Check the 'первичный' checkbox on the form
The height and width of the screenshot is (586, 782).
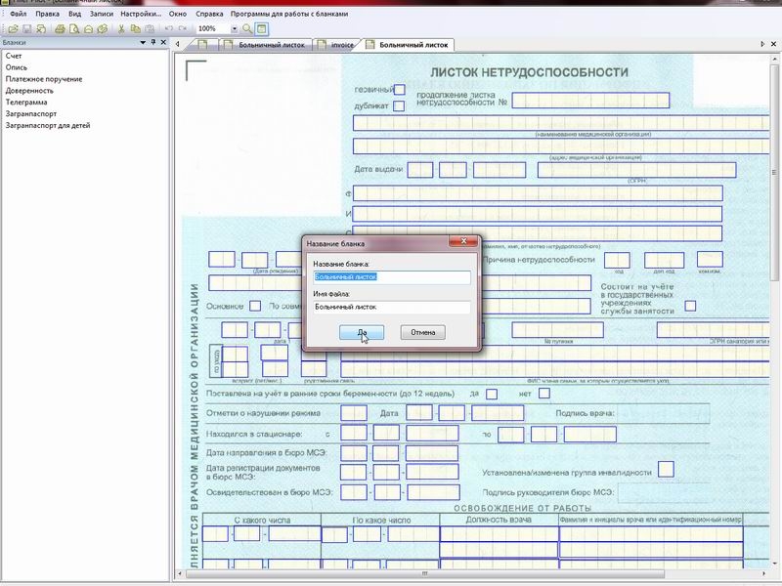coord(399,90)
